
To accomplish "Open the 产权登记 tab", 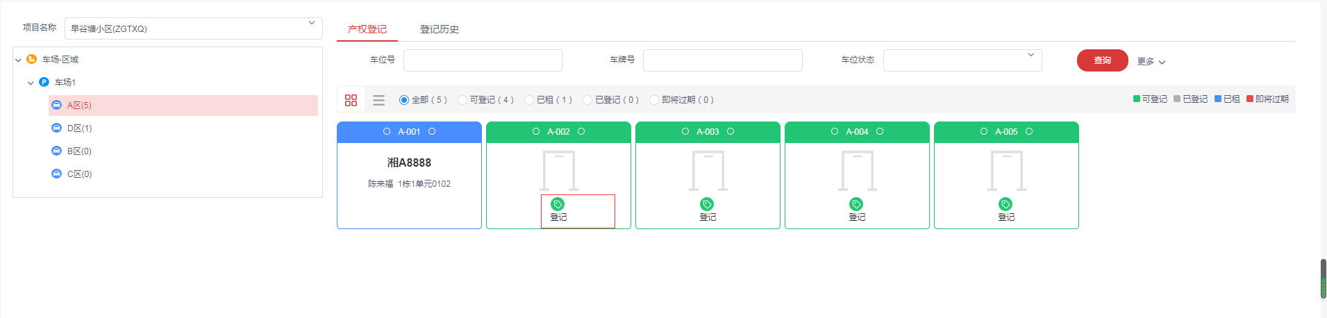I will [x=367, y=29].
